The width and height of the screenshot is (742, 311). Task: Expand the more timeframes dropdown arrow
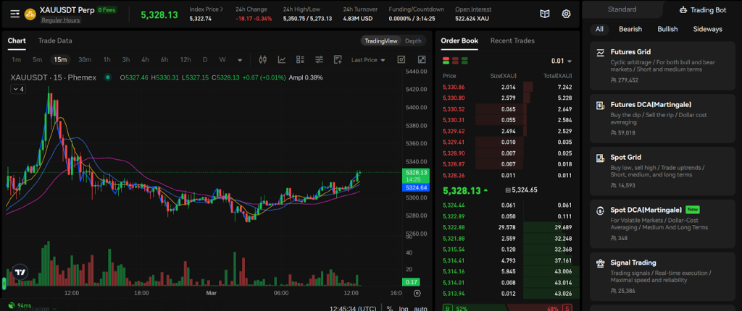[x=240, y=59]
